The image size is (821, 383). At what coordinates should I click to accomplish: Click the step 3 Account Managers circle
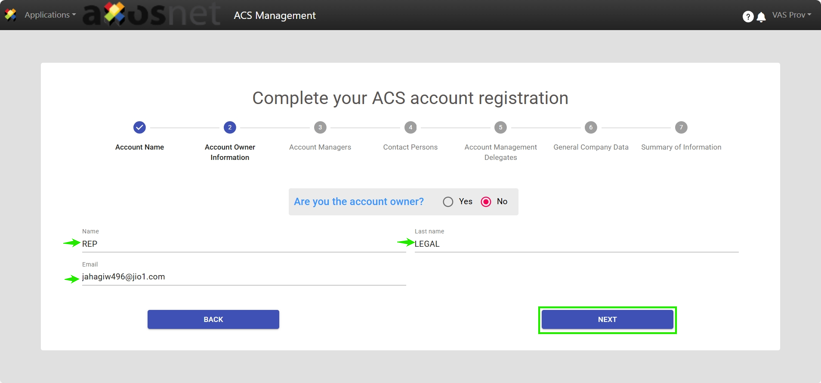click(x=320, y=127)
